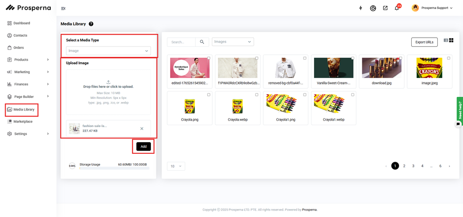Click the Marketplace sidebar icon
This screenshot has width=463, height=217.
click(x=10, y=122)
